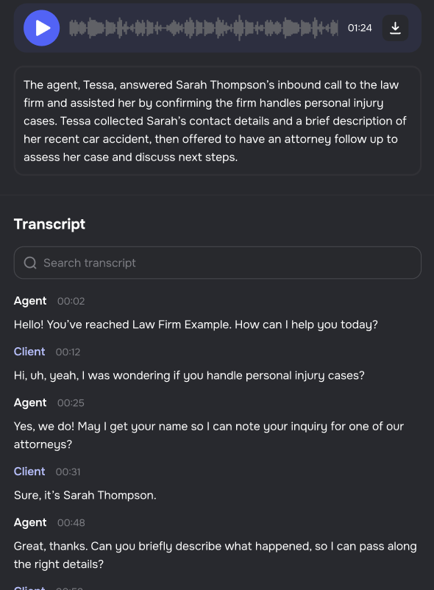Image resolution: width=434 pixels, height=590 pixels.
Task: Click the 00:31 timestamp beside Client
Action: [x=68, y=472]
